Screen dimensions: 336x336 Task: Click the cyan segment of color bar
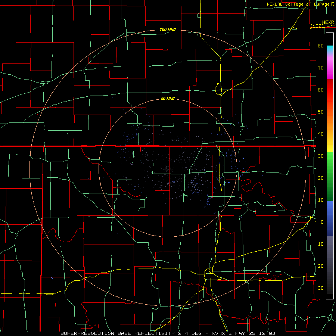330,48
